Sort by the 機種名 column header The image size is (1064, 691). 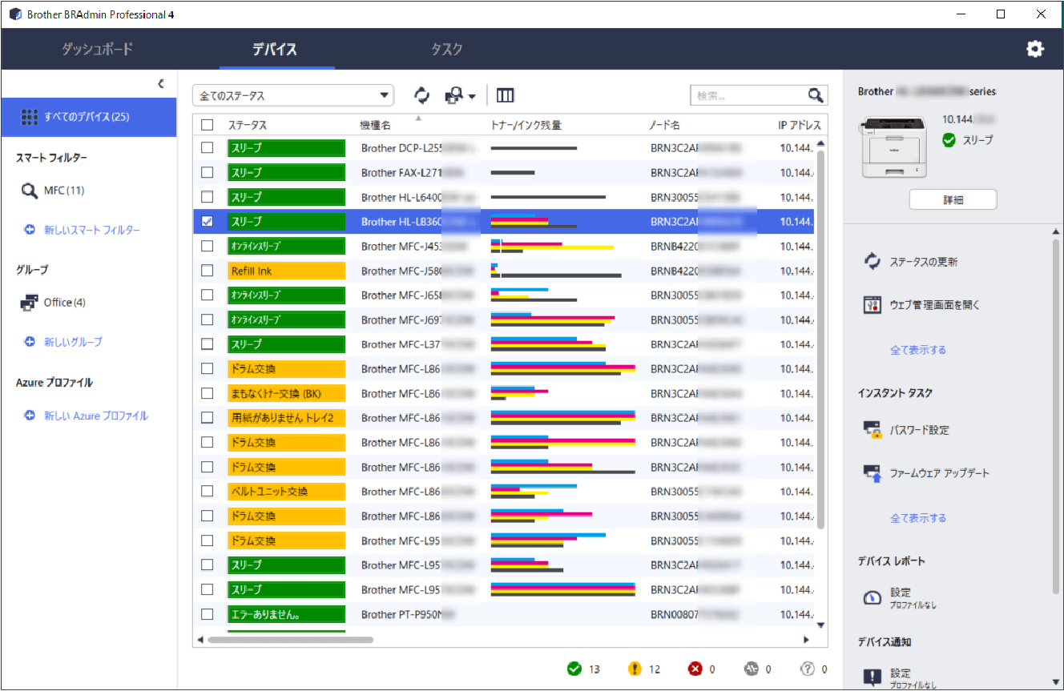point(376,126)
